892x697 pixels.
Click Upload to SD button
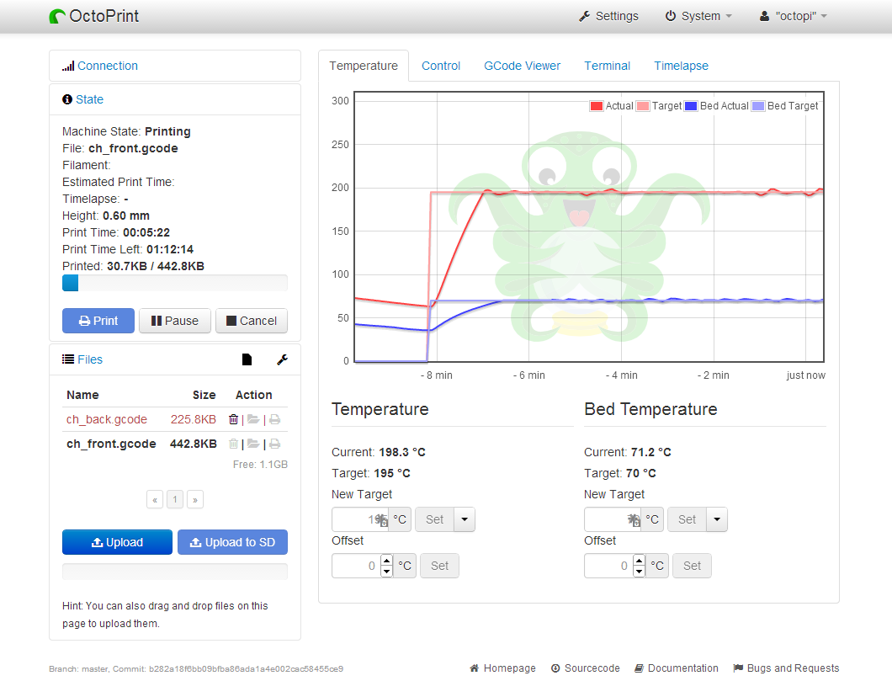coord(232,542)
